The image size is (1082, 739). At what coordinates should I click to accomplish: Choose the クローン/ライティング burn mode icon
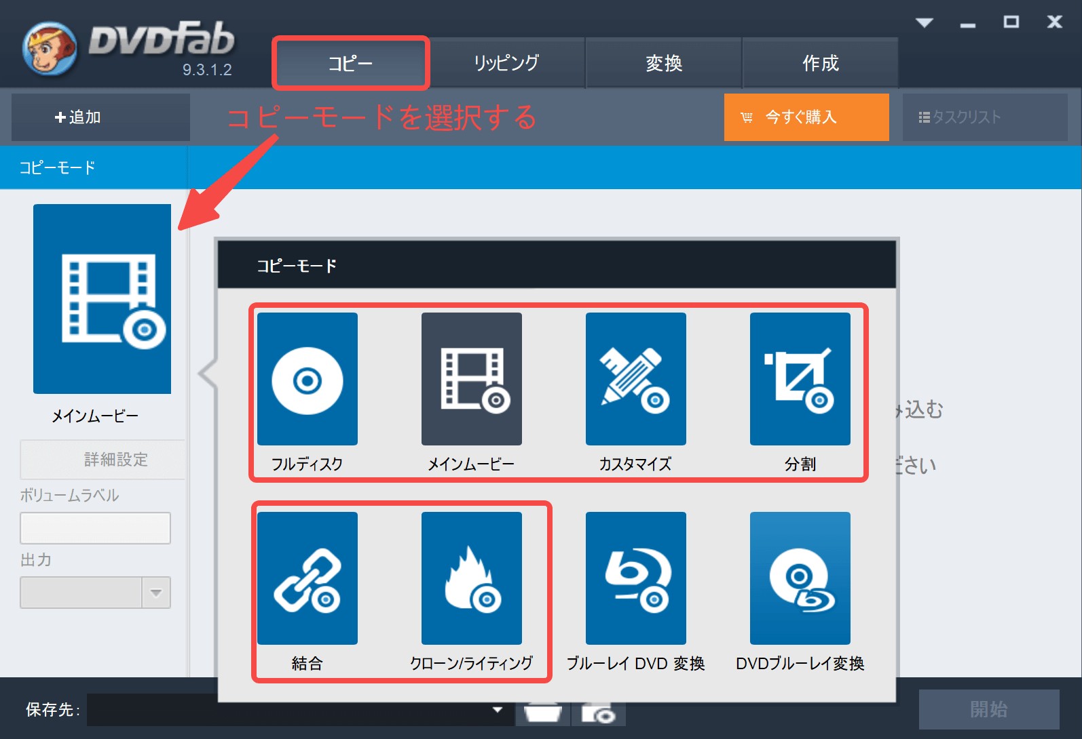pos(471,578)
